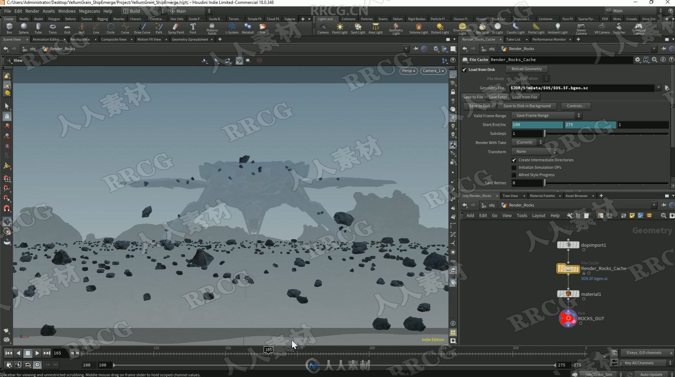Open the Transform dropdown
The image size is (675, 377).
[x=534, y=151]
